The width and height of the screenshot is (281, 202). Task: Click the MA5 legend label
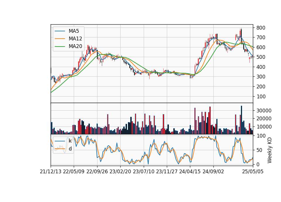tap(74, 31)
